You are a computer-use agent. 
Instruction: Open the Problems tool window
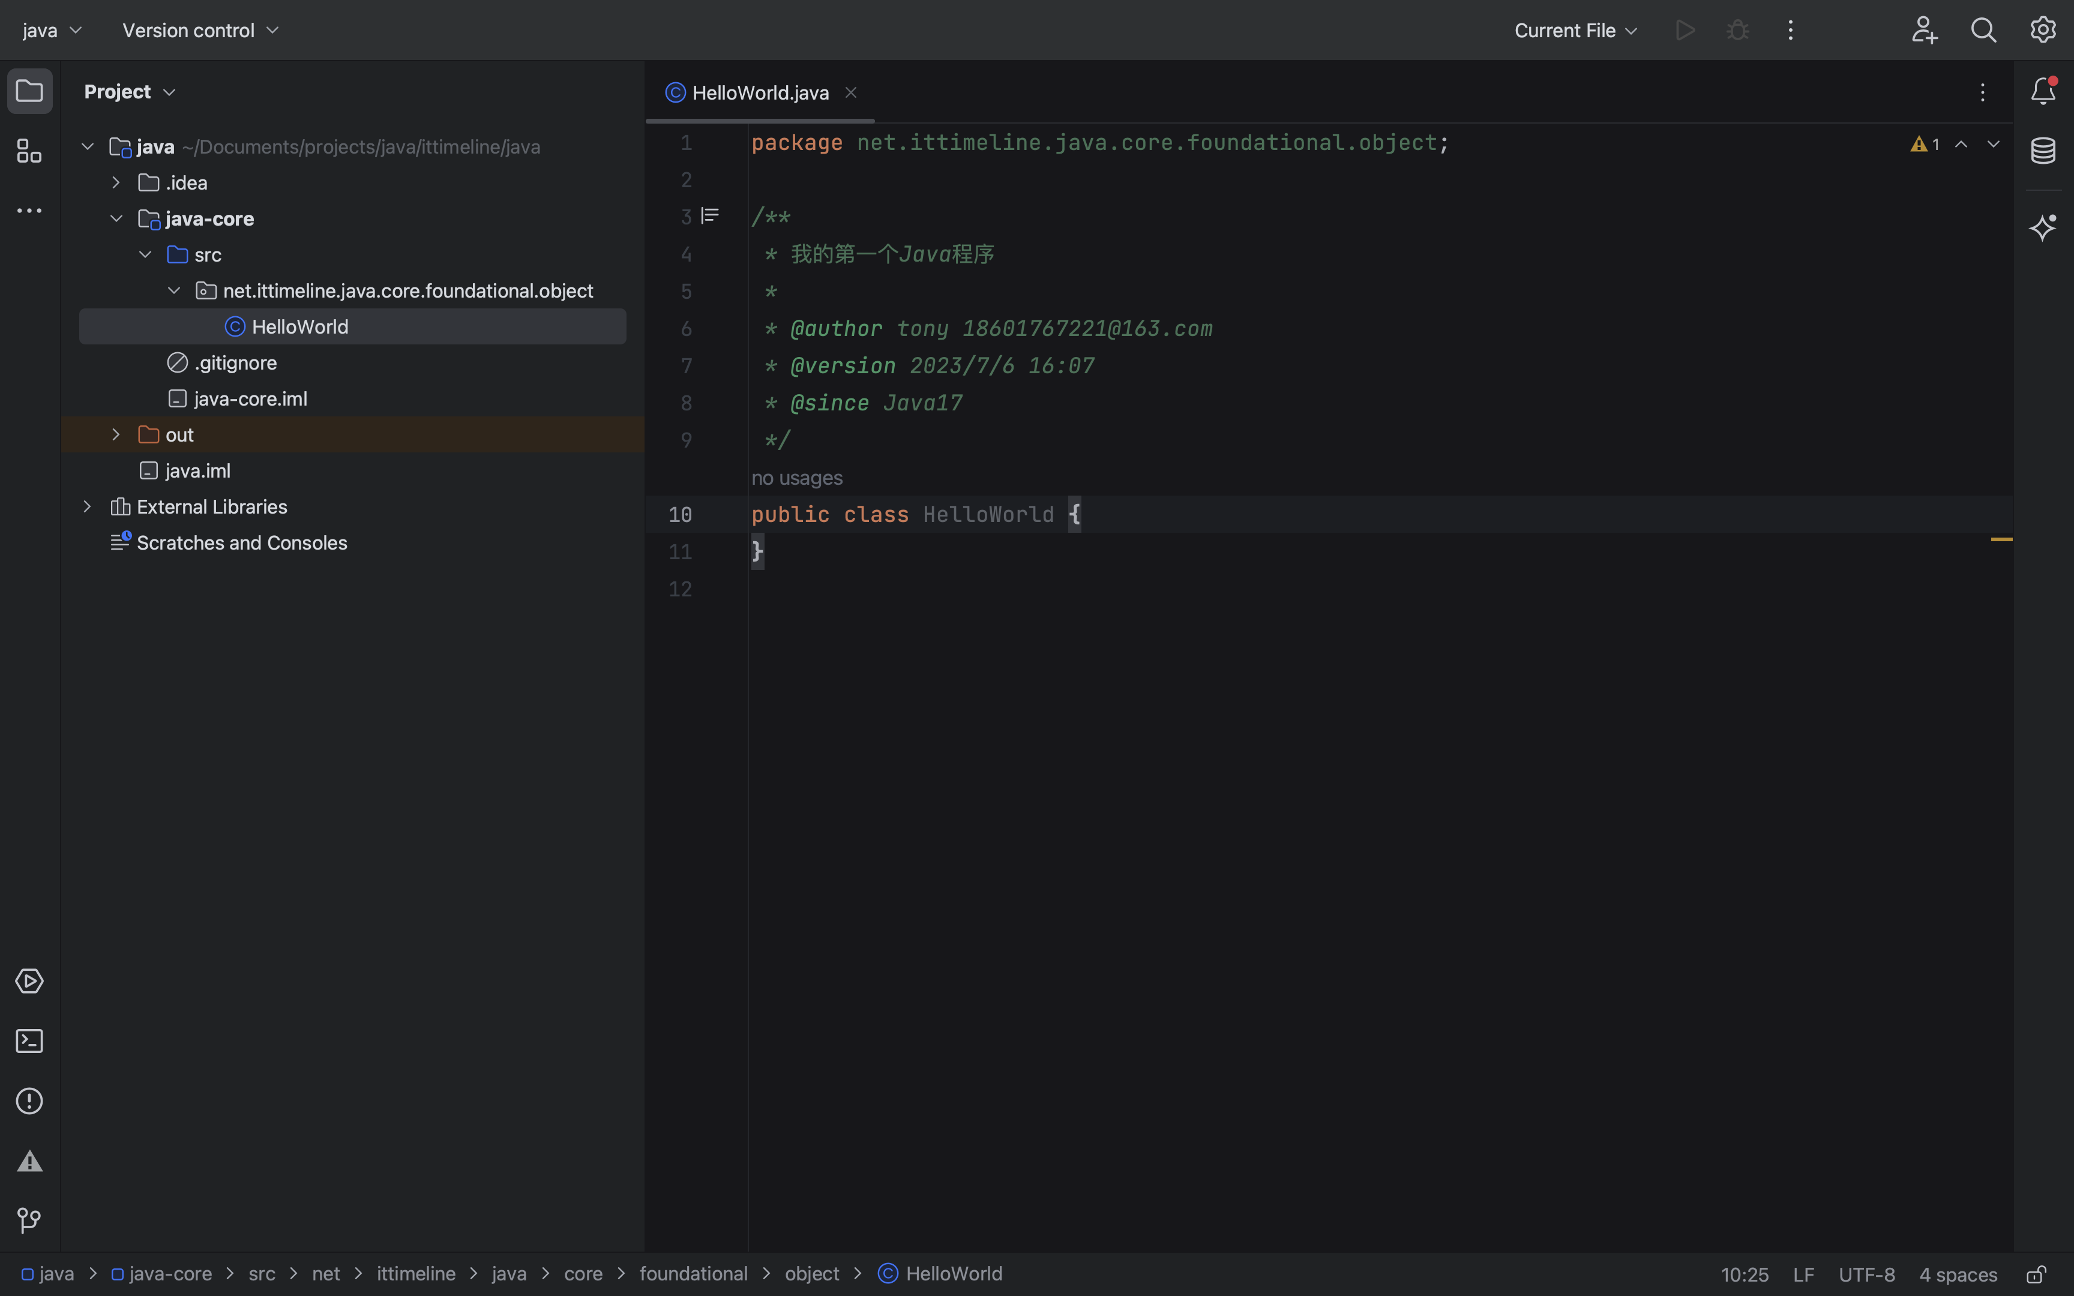click(x=29, y=1100)
